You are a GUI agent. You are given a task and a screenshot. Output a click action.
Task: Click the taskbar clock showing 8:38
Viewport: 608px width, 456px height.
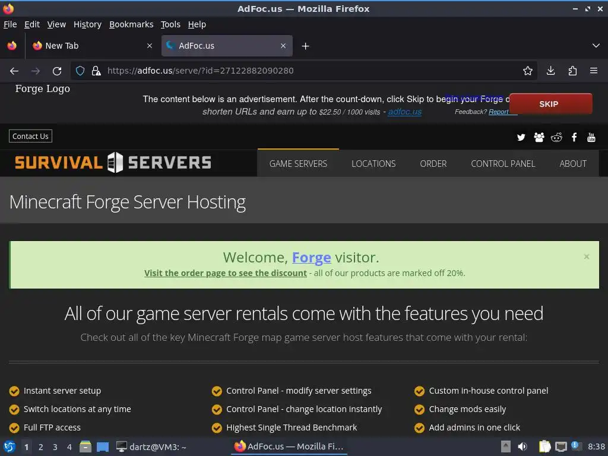tap(596, 446)
